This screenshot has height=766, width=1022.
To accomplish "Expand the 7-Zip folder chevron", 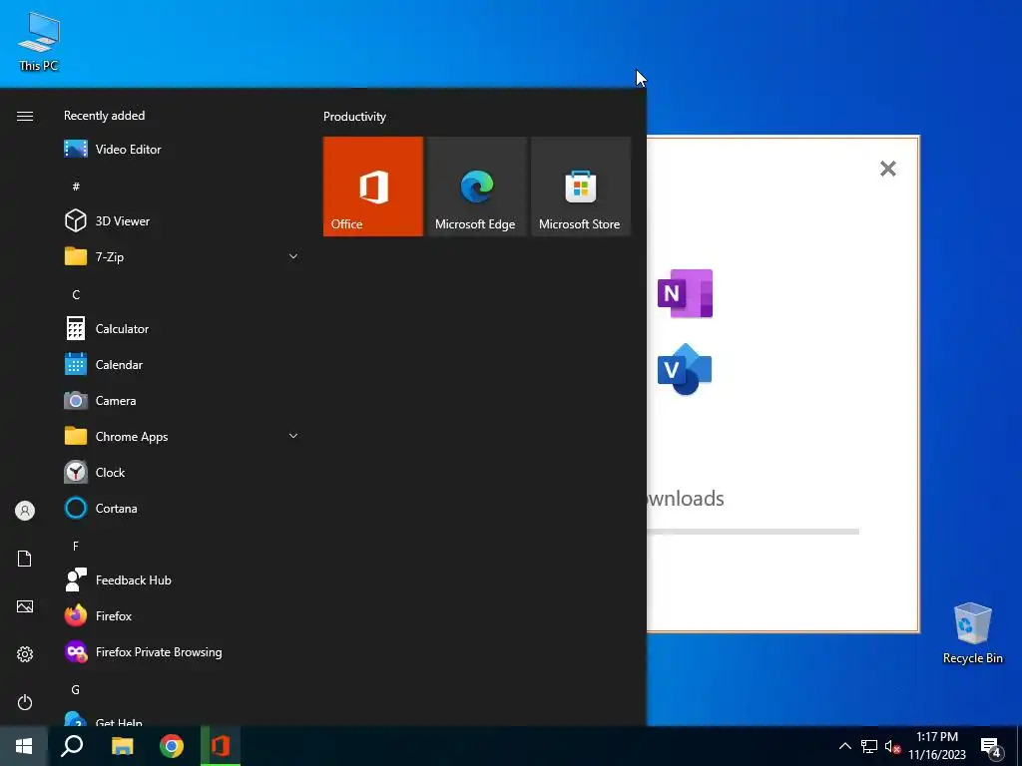I will (x=293, y=256).
